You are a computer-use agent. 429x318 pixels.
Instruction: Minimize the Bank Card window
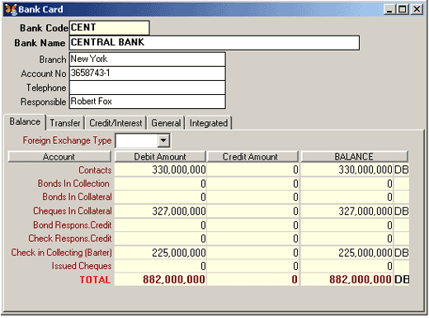389,10
